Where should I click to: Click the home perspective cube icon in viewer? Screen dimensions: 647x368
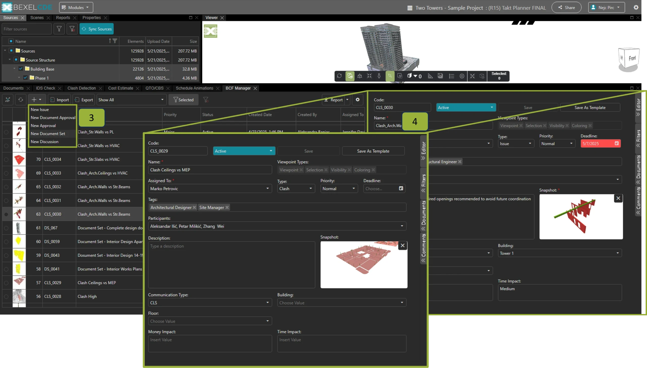tap(359, 76)
